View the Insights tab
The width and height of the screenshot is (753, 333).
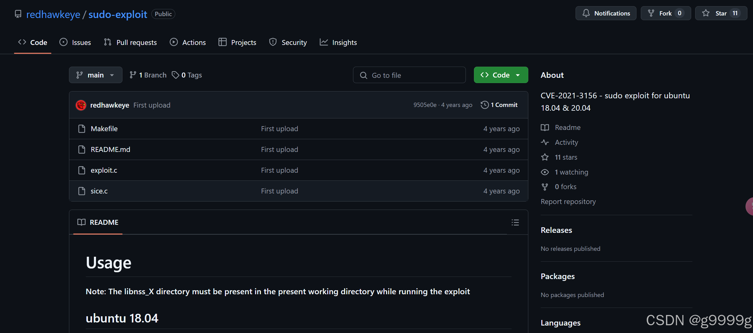(338, 42)
